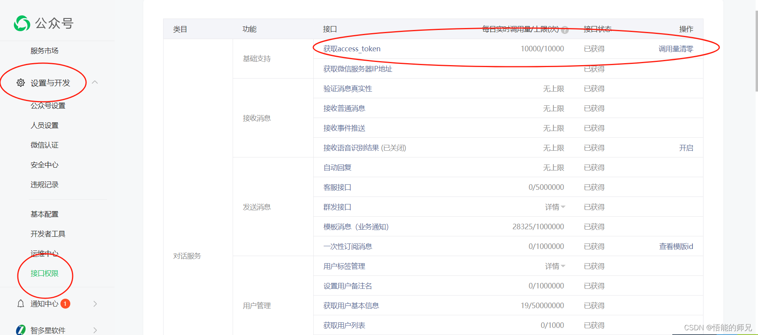Viewport: 758px width, 335px height.
Task: Click the 19/50000000 quota value
Action: coord(542,305)
